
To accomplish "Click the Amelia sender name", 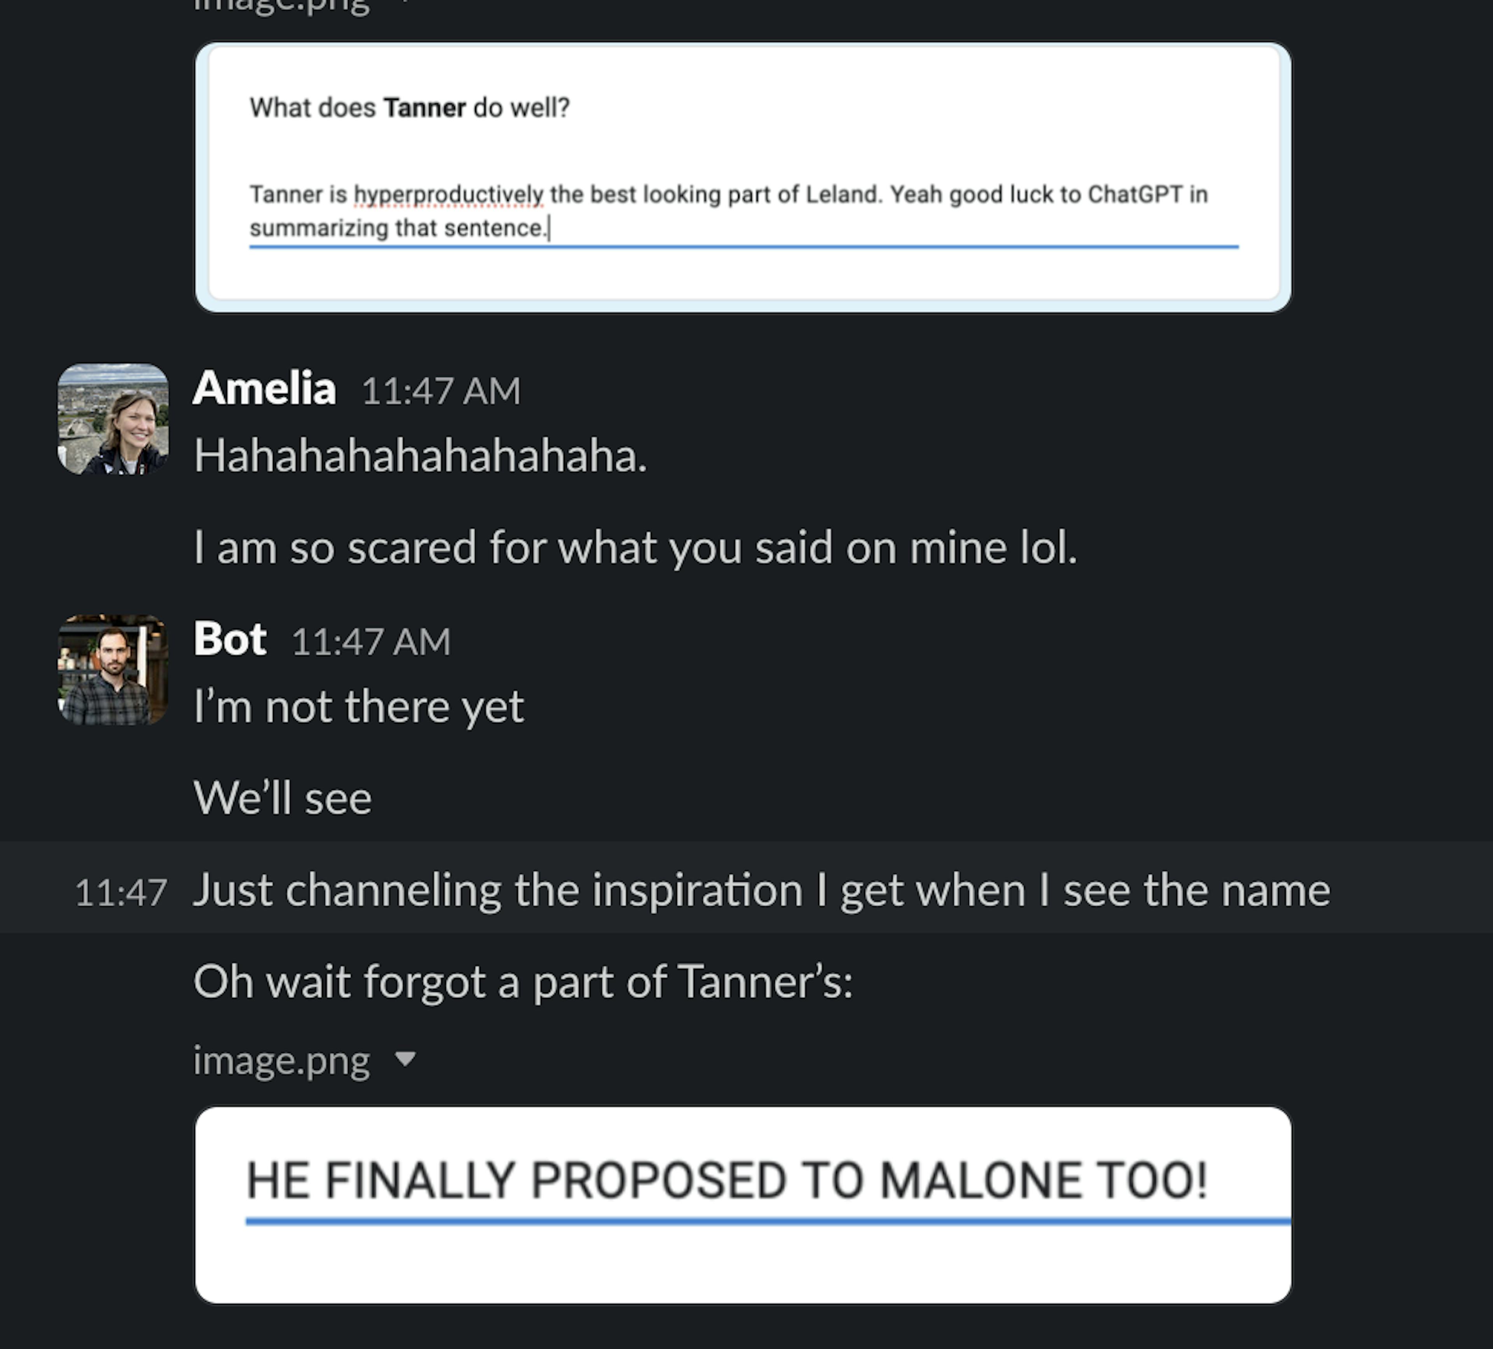I will (264, 389).
